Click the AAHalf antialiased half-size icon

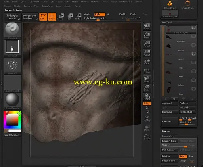click(147, 53)
